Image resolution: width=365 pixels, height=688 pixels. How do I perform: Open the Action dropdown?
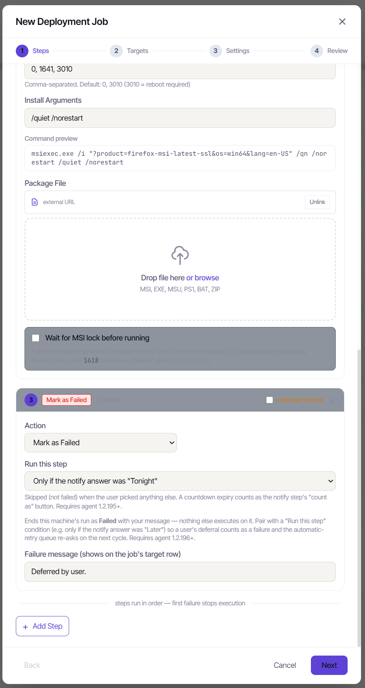tap(101, 443)
